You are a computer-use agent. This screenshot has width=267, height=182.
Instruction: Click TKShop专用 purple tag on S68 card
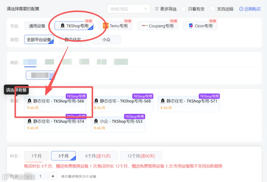pyautogui.click(x=143, y=96)
